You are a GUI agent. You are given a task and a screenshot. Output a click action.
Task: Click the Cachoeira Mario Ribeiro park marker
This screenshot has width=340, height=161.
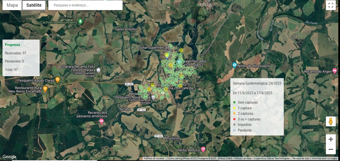[x=80, y=21]
